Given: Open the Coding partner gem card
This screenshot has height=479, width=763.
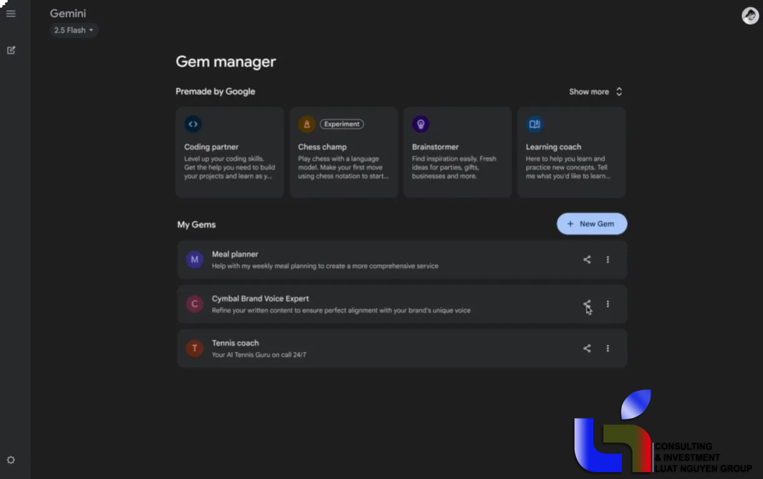Looking at the screenshot, I should pyautogui.click(x=230, y=152).
